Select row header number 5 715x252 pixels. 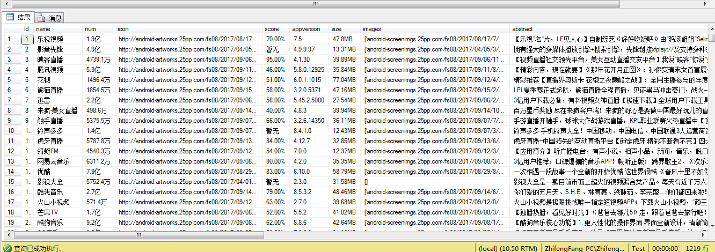pyautogui.click(x=12, y=80)
